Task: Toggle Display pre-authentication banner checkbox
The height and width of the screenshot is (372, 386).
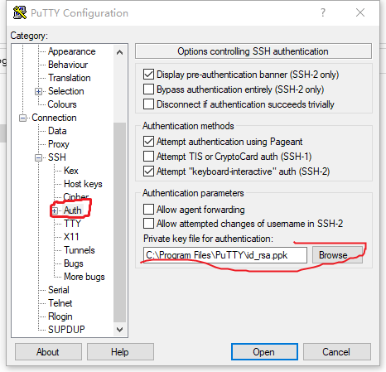Action: 148,75
